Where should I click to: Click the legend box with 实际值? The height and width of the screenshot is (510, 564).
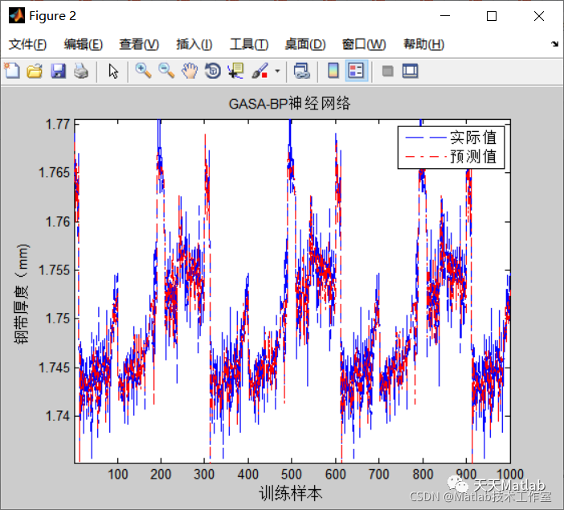pos(451,147)
